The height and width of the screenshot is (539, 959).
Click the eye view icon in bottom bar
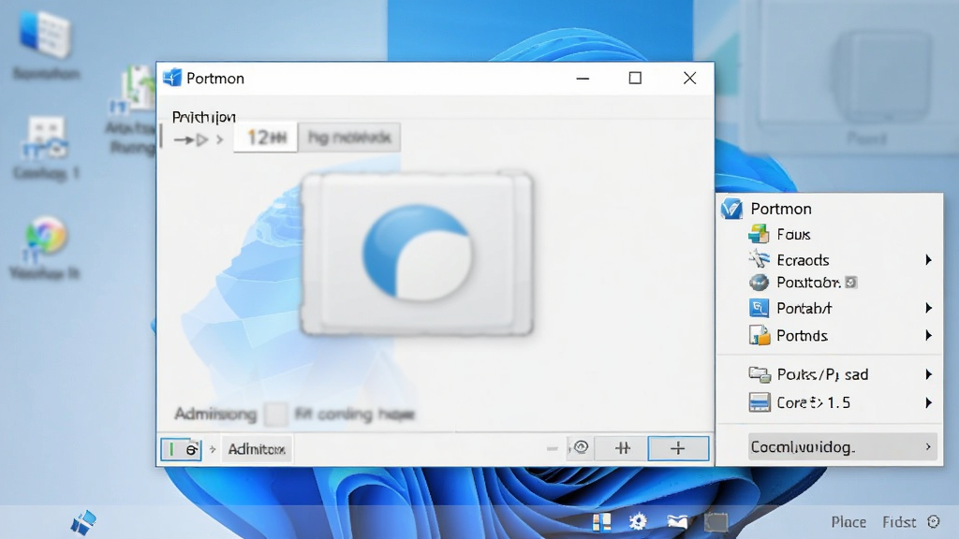(581, 447)
